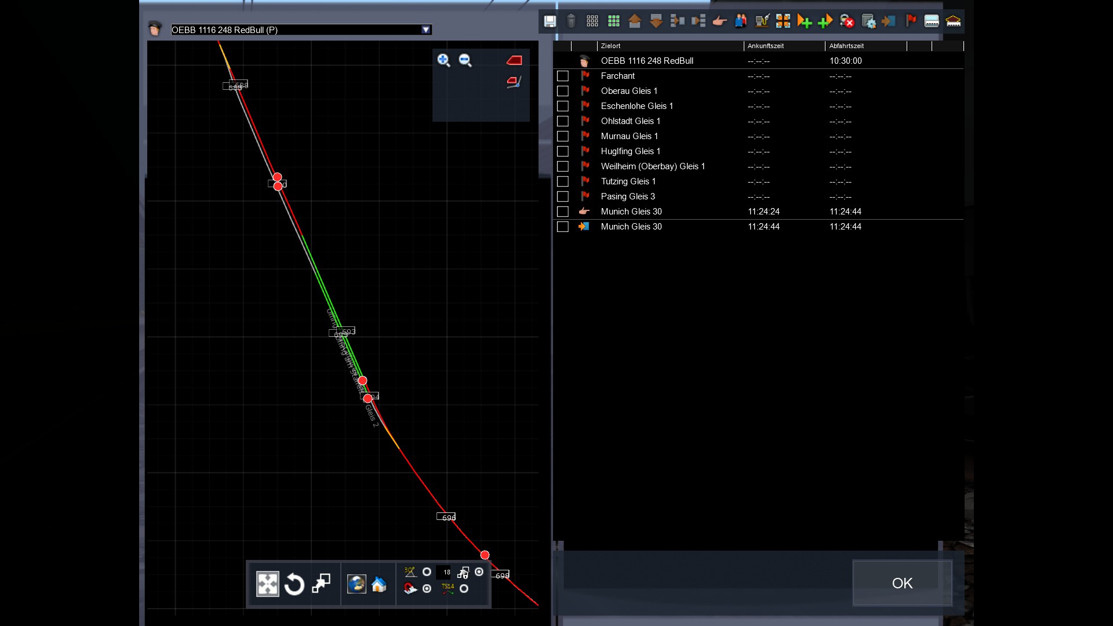Open the OEBB 1116 248 RedBull dropdown
The image size is (1113, 626).
click(426, 30)
